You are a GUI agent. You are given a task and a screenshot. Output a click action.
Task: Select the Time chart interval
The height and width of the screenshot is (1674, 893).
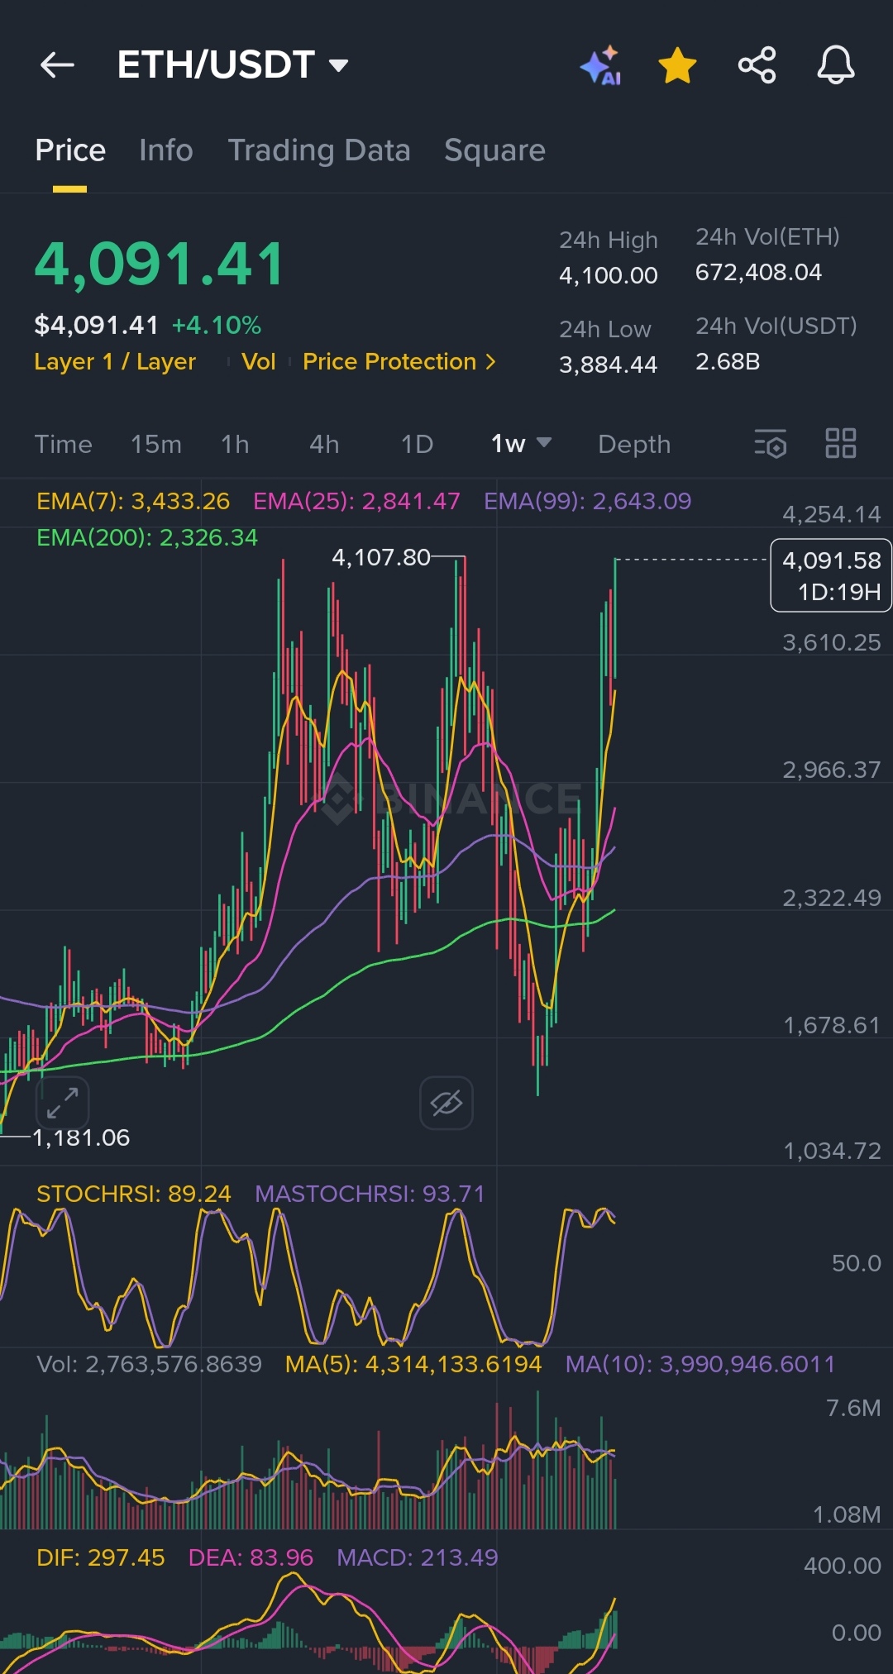tap(63, 444)
